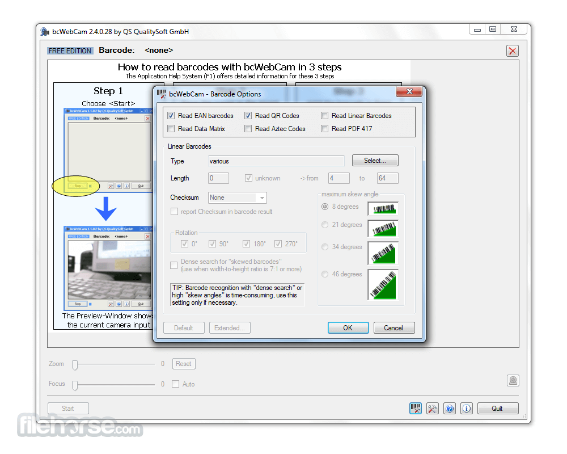Click the Extended... button
This screenshot has width=567, height=454.
tap(230, 328)
